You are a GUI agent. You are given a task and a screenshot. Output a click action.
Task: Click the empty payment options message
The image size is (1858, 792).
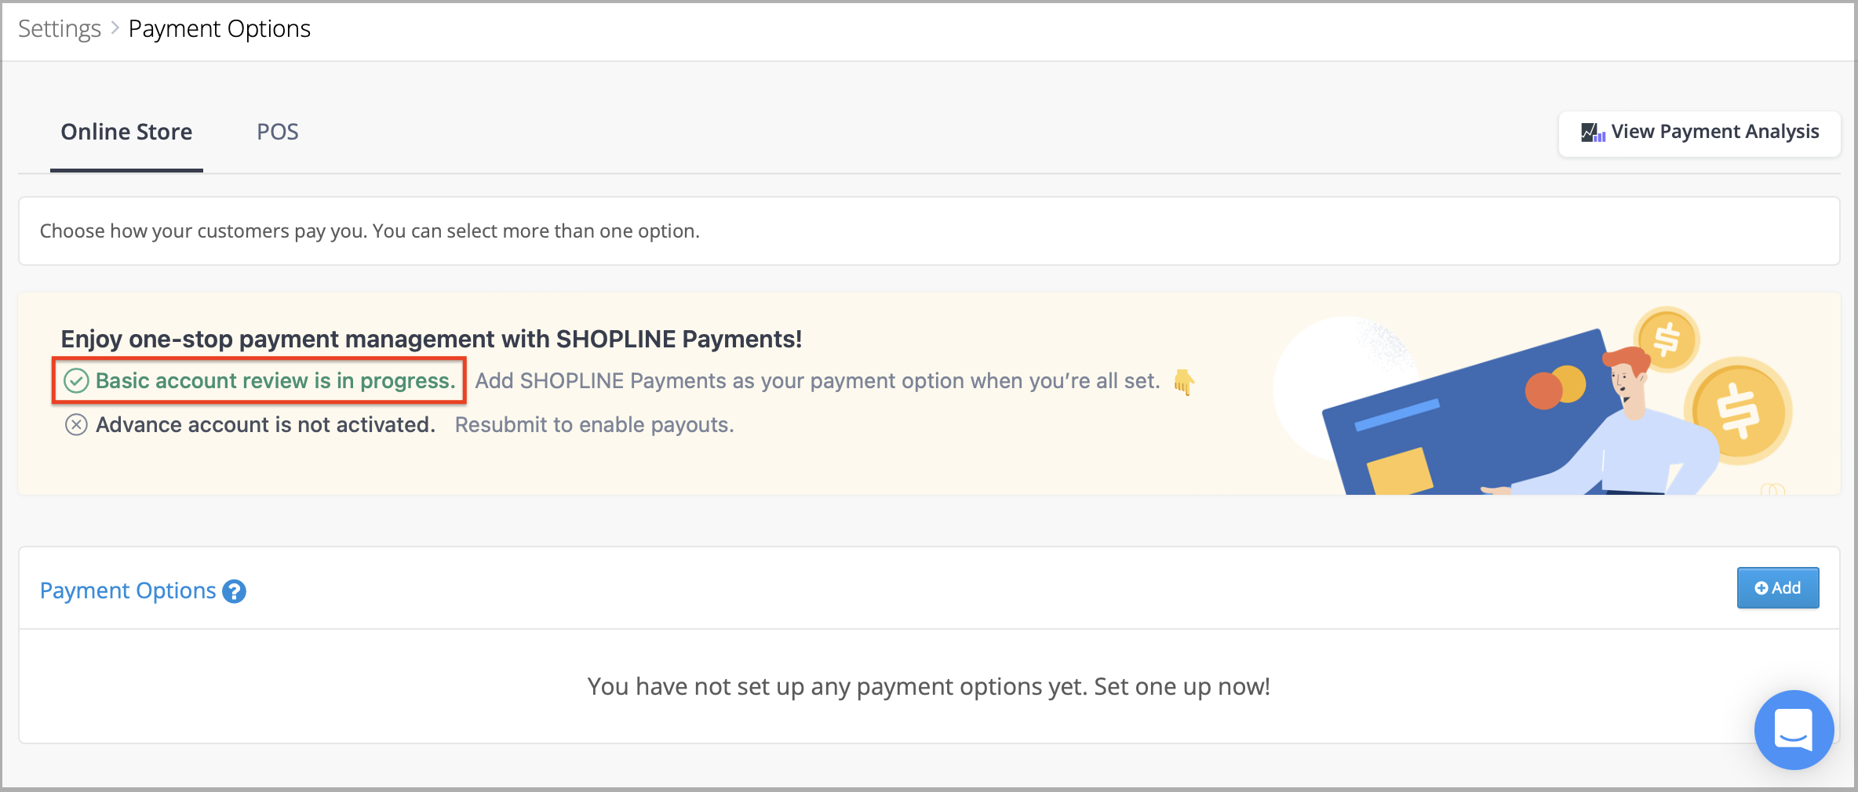[x=929, y=687]
